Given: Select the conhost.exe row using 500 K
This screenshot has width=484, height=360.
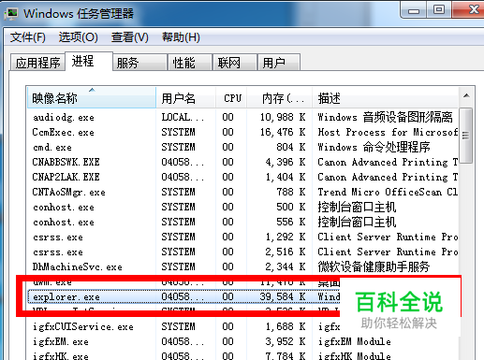Looking at the screenshot, I should click(x=243, y=207).
